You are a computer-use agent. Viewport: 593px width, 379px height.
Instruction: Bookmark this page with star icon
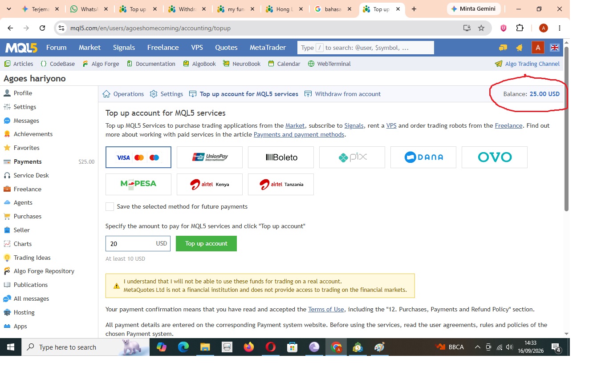coord(481,28)
